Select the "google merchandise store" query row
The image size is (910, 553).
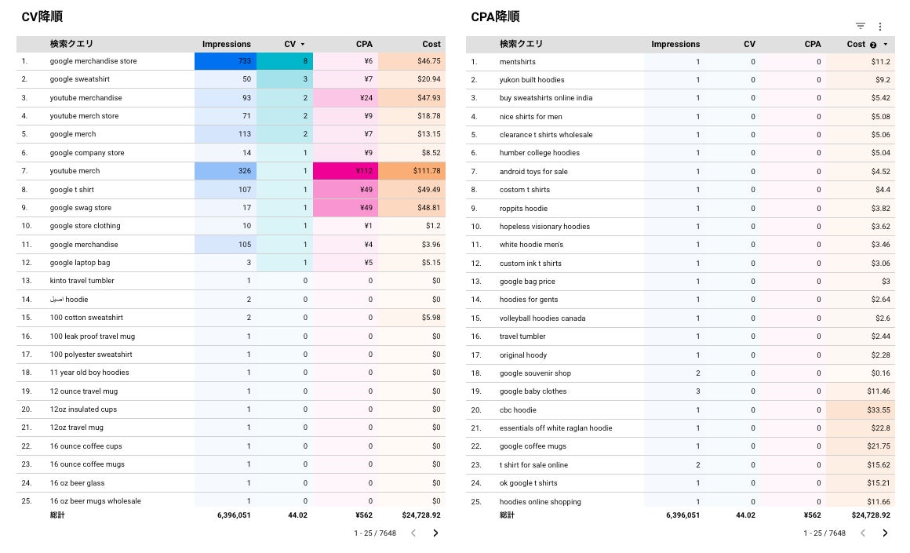point(93,61)
